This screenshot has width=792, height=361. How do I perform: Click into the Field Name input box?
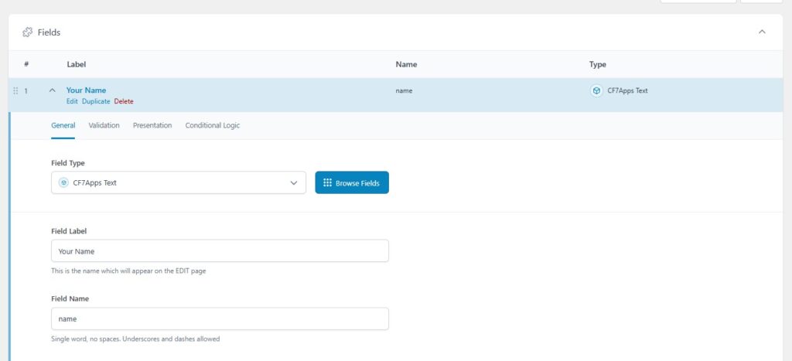pos(220,318)
